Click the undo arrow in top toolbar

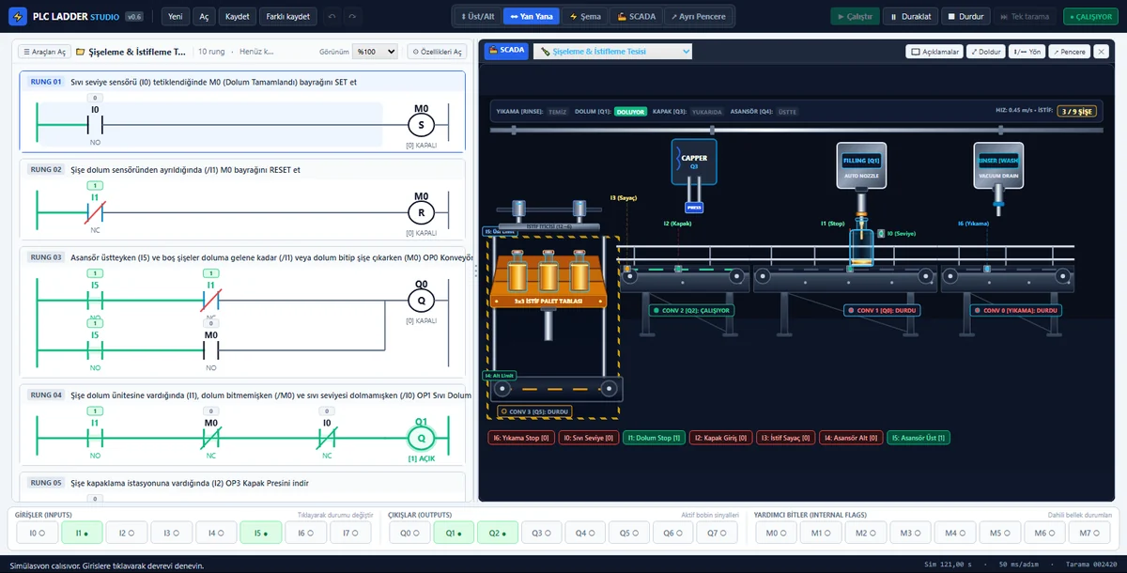pyautogui.click(x=332, y=17)
